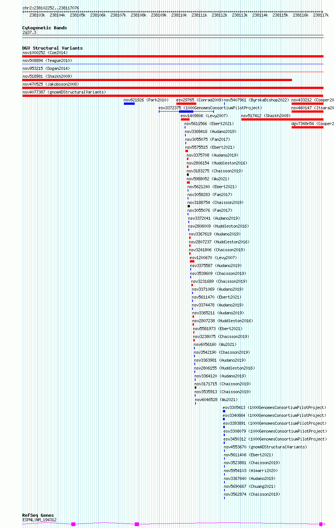Select nsv3363981 (Audano2019) label
This screenshot has width=334, height=528.
220,360
